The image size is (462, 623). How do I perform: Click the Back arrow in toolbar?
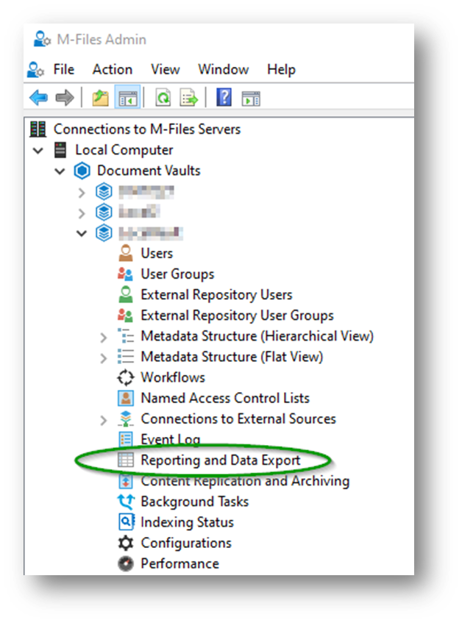pyautogui.click(x=38, y=97)
